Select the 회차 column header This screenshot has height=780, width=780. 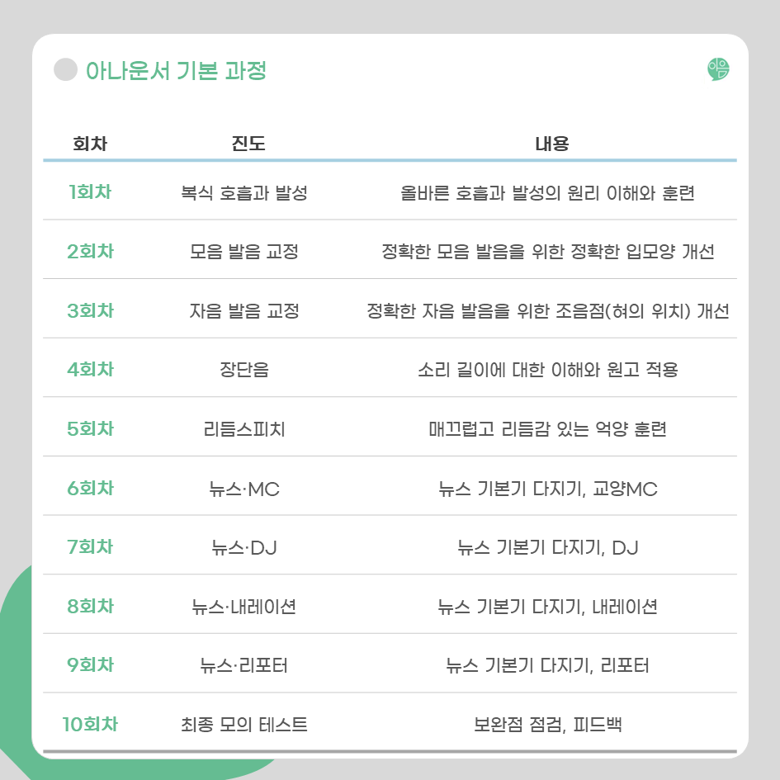coord(90,144)
